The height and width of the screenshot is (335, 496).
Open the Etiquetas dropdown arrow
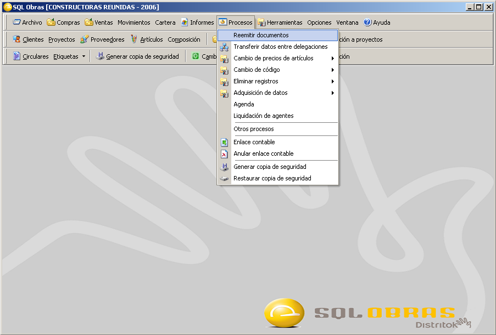tap(83, 56)
